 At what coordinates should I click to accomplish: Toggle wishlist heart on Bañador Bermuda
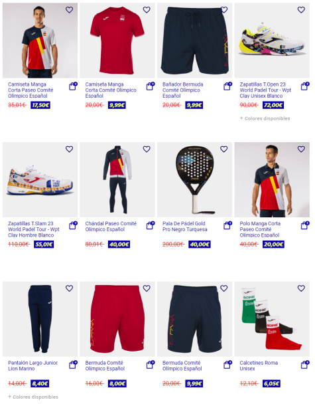coord(224,10)
